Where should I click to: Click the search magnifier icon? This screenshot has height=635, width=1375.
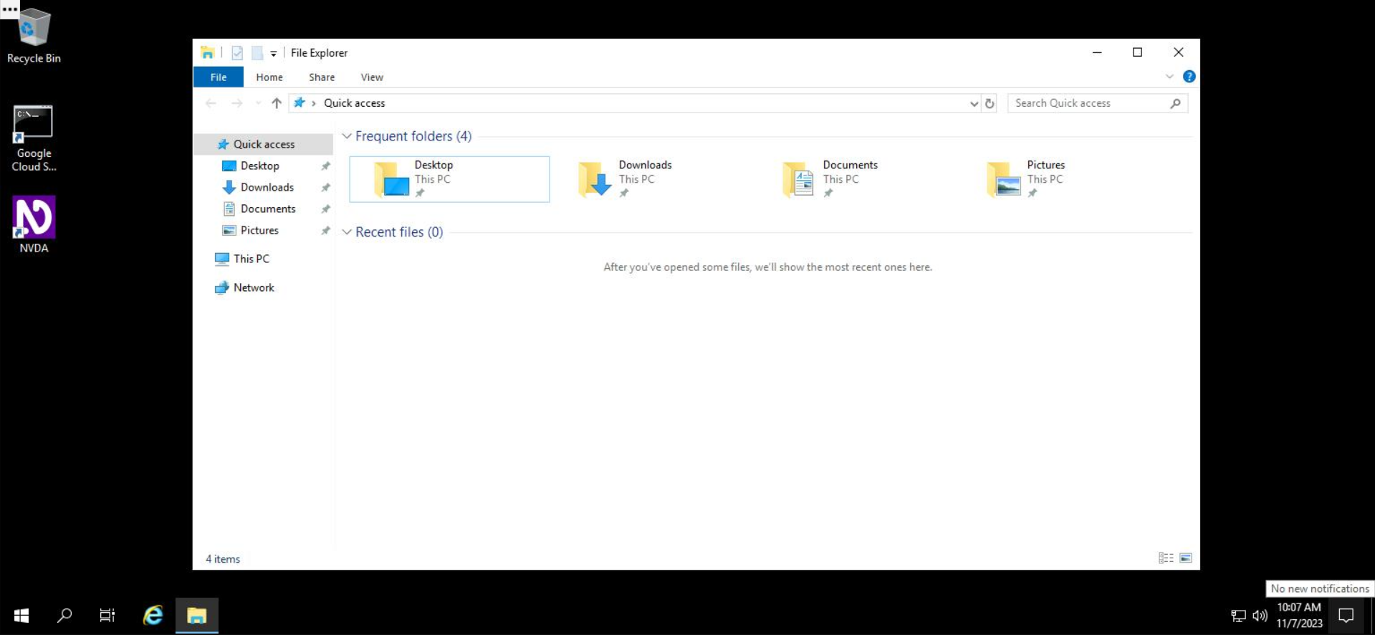pyautogui.click(x=1175, y=103)
